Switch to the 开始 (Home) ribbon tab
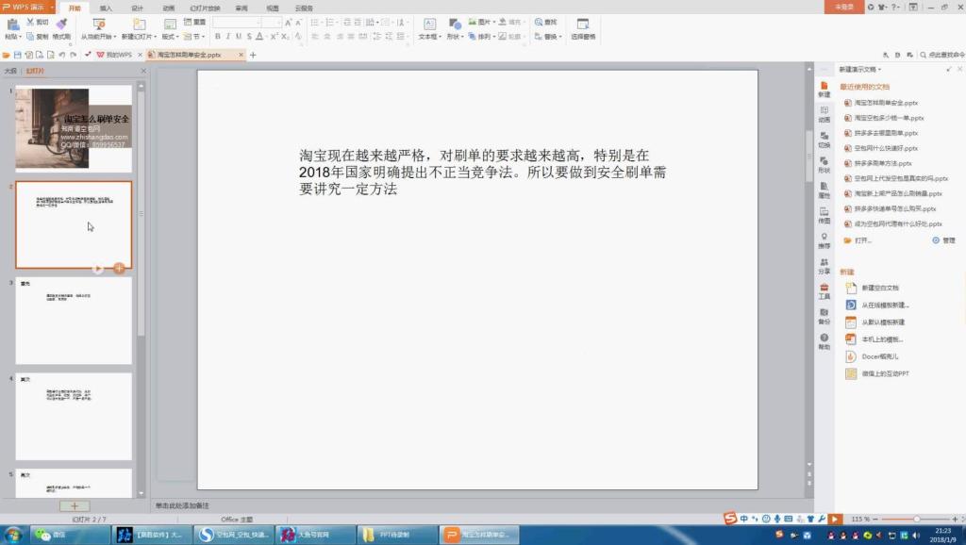 pyautogui.click(x=75, y=8)
